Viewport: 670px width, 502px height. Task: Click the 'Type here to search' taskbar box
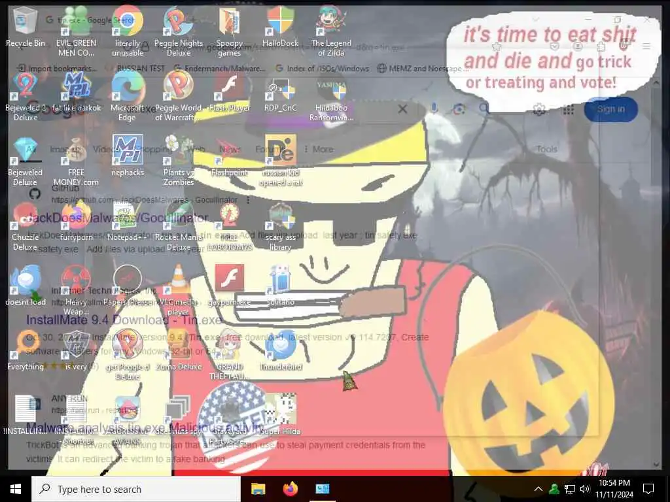(x=136, y=489)
